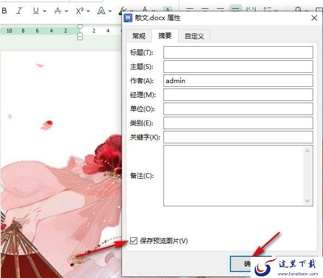The width and height of the screenshot is (323, 278).
Task: Click the WPS document icon in dialog title
Action: 128,18
